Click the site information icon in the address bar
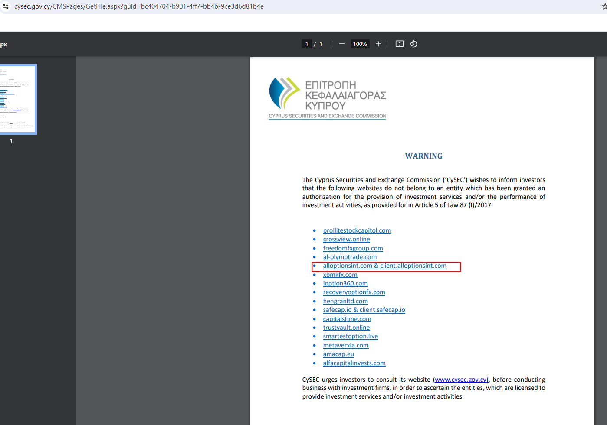 [6, 6]
